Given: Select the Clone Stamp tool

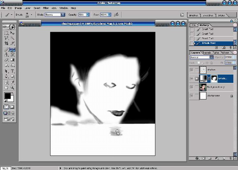Looking at the screenshot, I should coord(7,55).
